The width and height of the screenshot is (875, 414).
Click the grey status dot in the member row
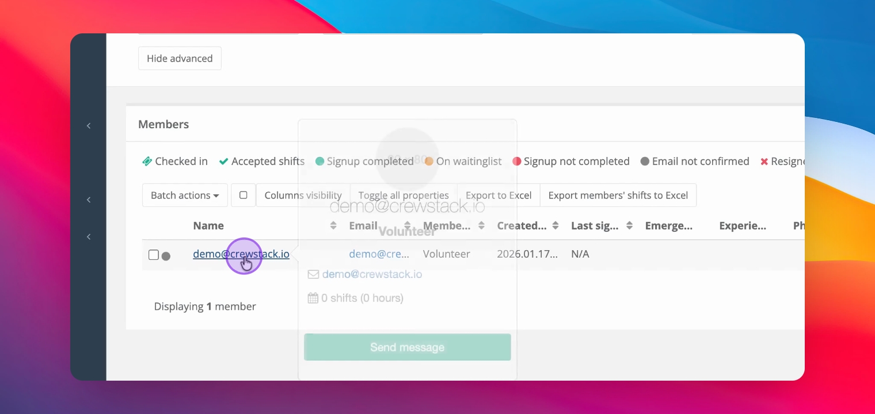[166, 256]
